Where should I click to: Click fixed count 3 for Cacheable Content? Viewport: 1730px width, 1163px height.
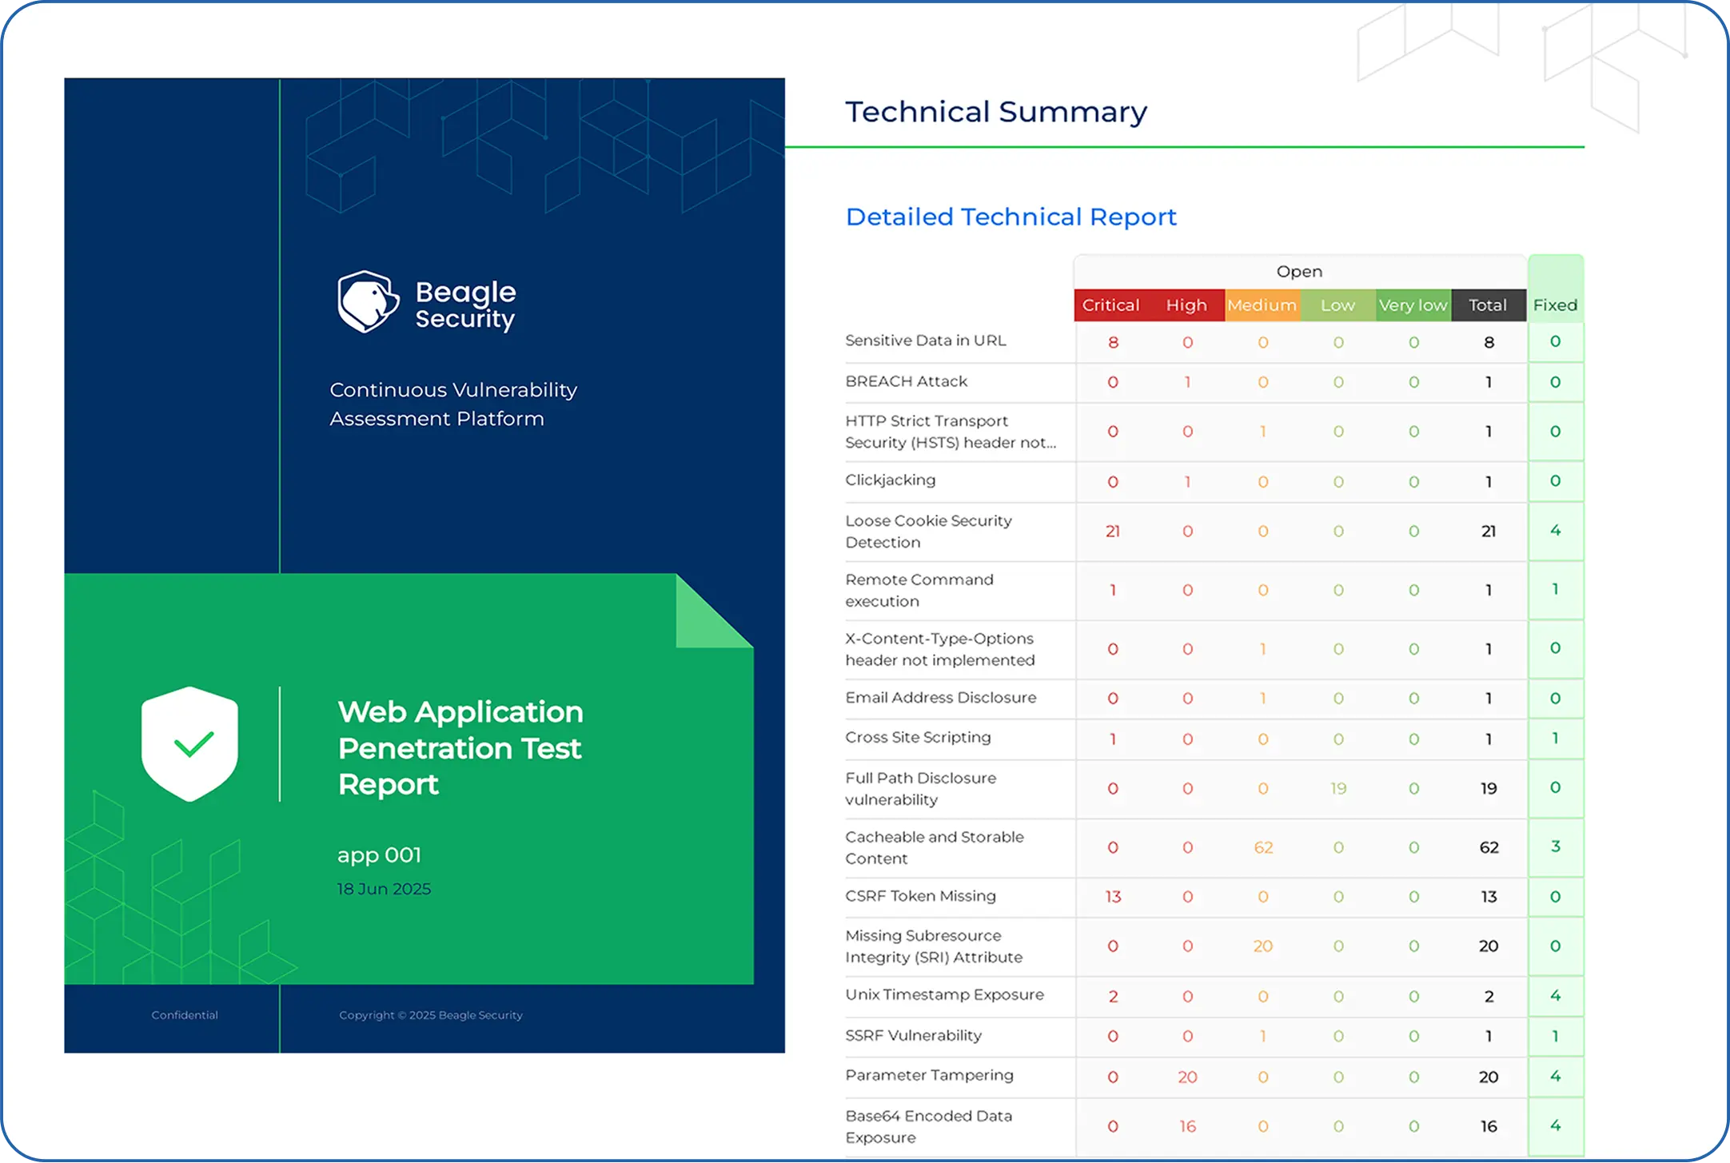tap(1555, 846)
